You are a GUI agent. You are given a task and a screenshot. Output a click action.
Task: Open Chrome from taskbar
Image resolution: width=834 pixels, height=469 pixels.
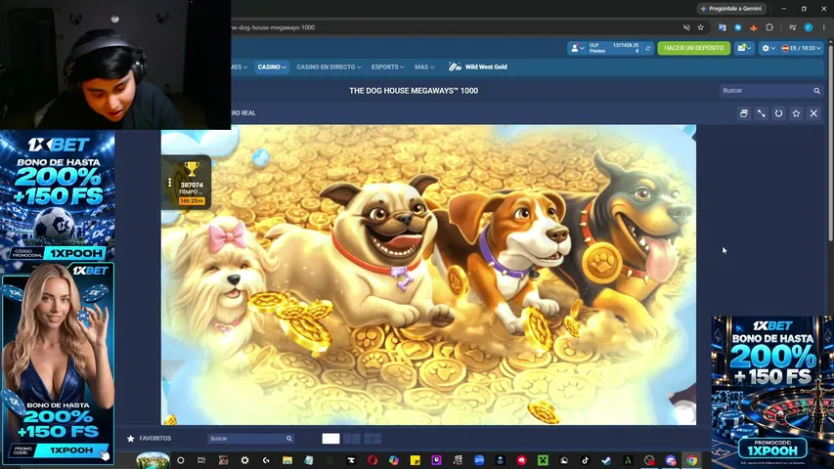click(691, 460)
